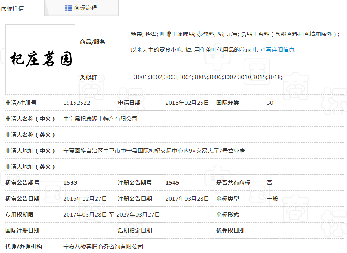Click the list icon beside 商标流程
Screen dimensions: 347x253
pos(68,8)
